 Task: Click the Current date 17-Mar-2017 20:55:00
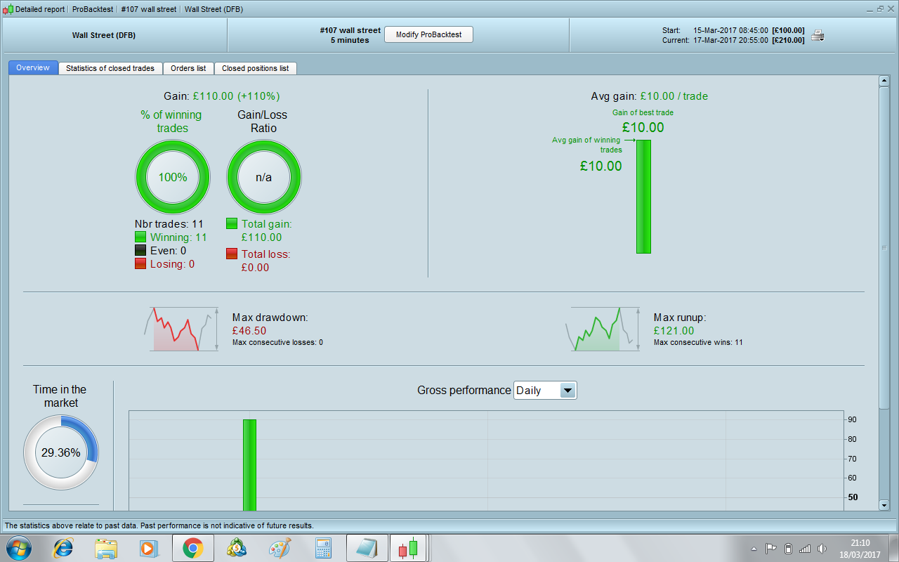[730, 41]
